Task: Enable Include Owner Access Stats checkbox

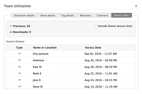Action: [96, 26]
